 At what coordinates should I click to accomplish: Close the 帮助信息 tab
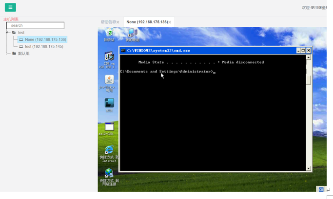click(x=118, y=22)
